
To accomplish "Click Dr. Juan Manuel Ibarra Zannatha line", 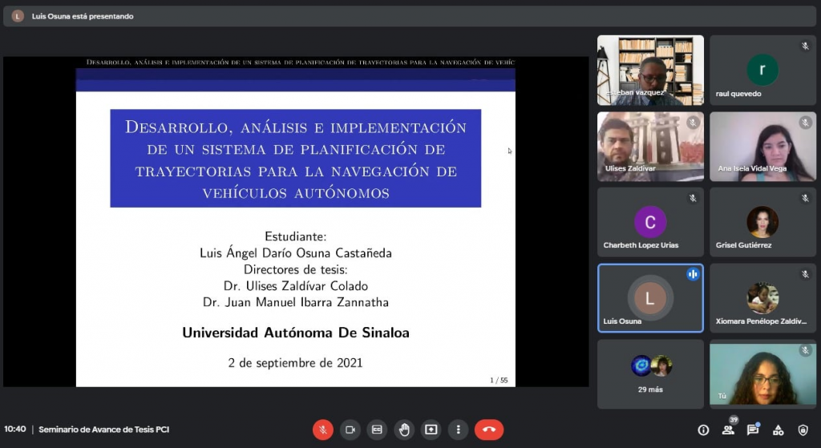I will [x=296, y=302].
